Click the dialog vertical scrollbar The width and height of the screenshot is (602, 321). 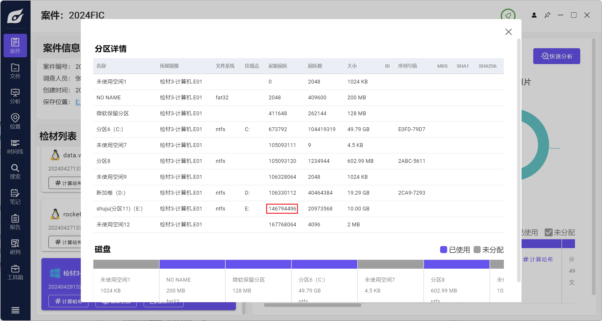point(519,160)
